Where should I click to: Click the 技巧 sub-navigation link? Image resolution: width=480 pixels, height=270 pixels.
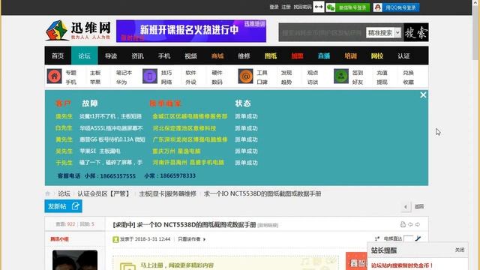(166, 73)
